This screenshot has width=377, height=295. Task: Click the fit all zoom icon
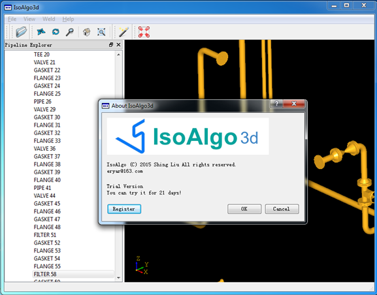pos(101,32)
